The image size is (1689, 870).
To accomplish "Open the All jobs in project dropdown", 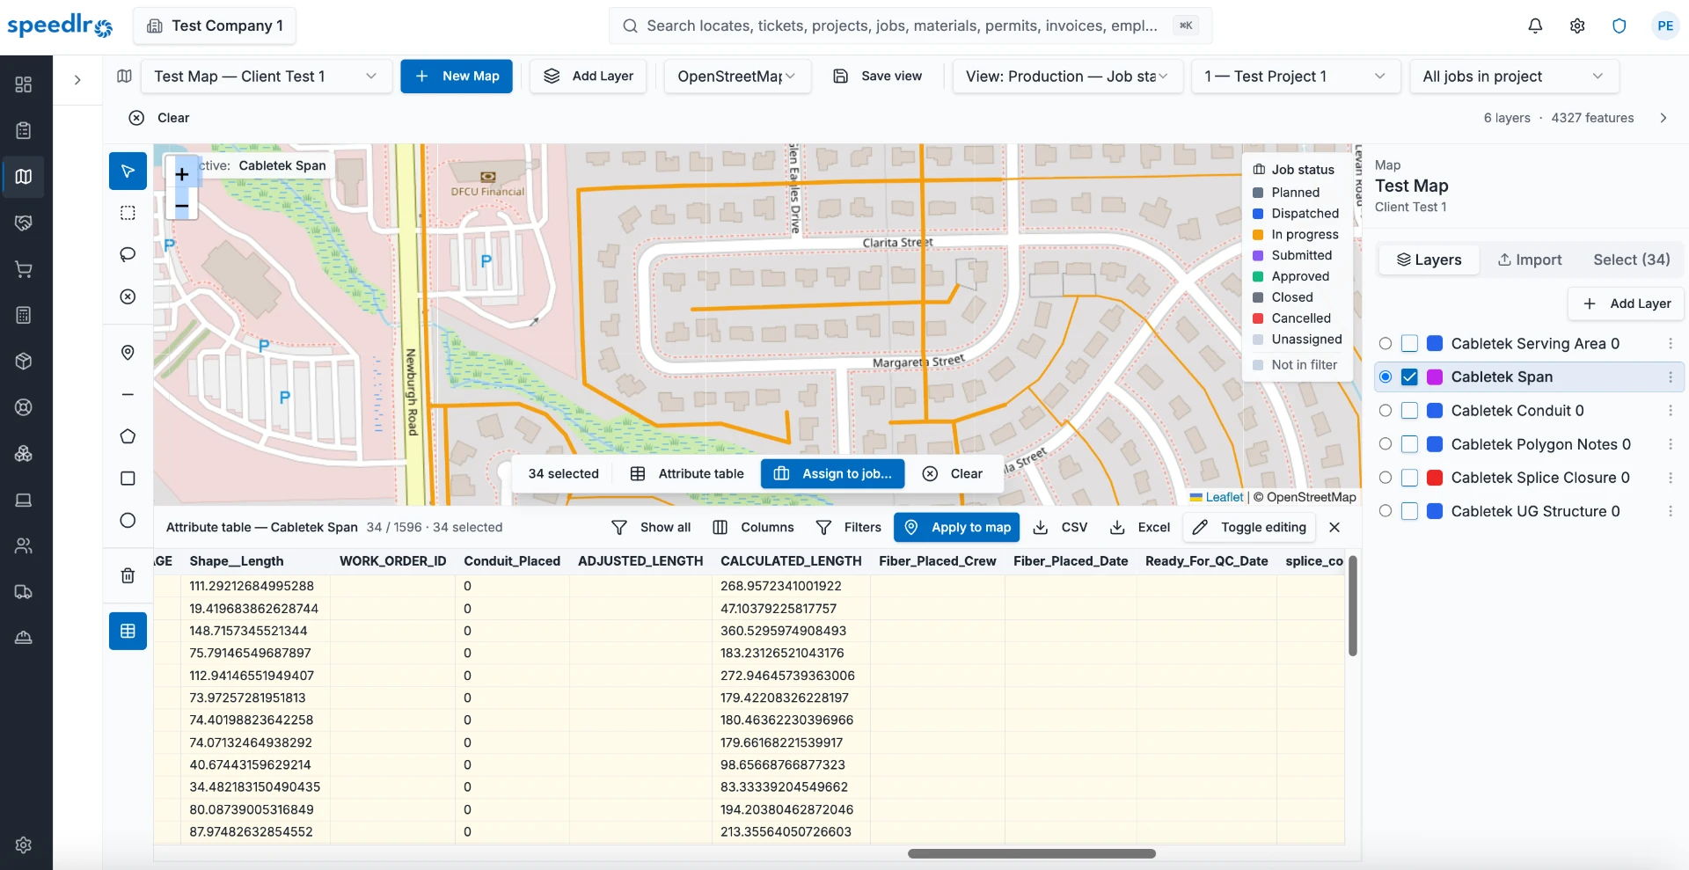I will [1514, 77].
